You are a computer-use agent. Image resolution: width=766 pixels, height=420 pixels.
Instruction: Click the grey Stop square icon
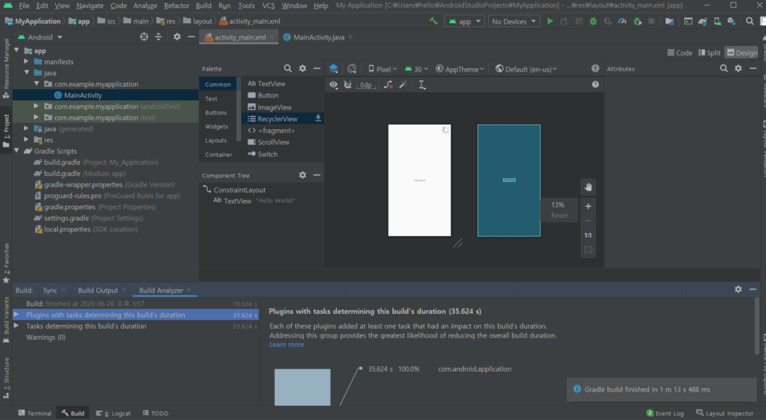point(651,21)
